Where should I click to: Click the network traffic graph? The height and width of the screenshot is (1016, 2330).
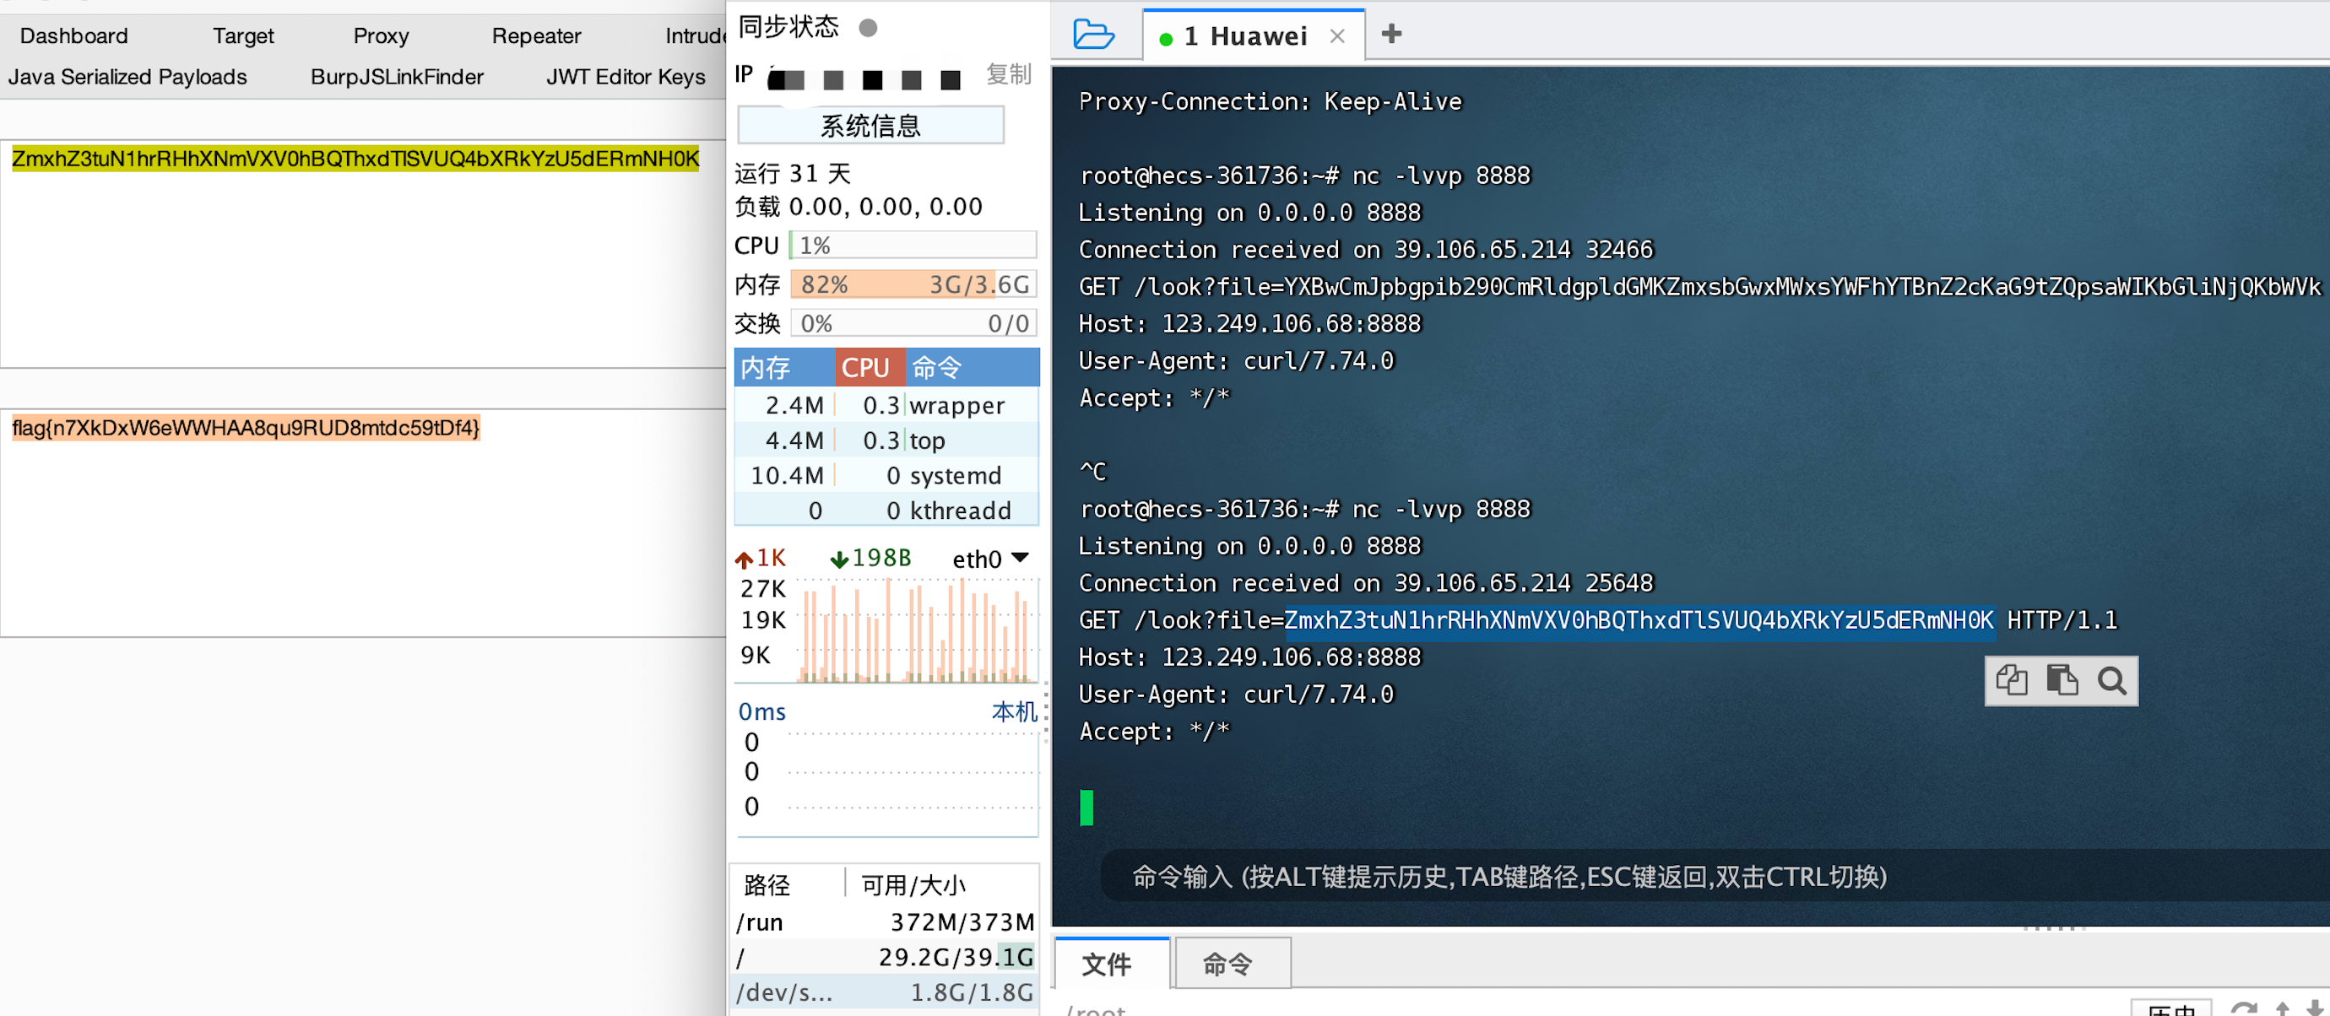point(915,631)
